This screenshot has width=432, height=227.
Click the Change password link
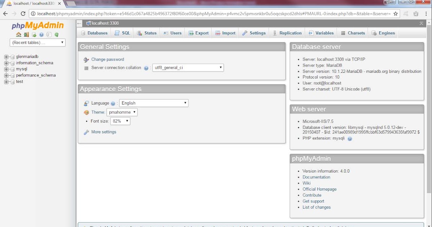pos(107,59)
